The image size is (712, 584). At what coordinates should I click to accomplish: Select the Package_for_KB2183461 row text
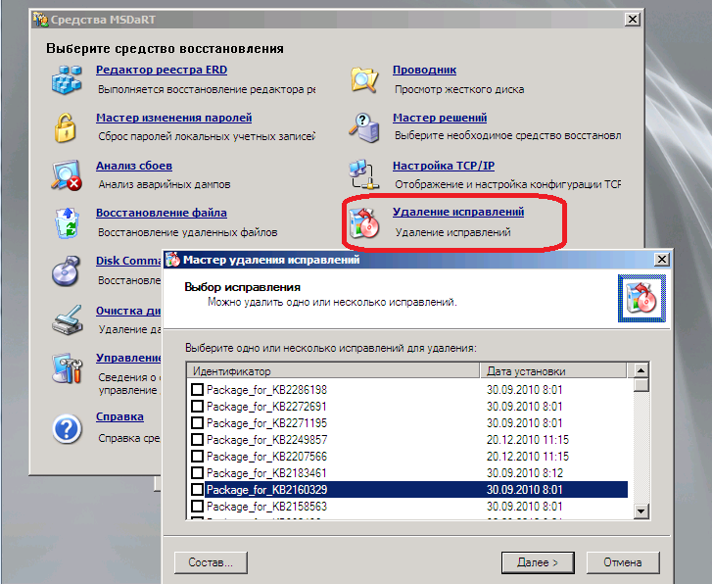[266, 473]
